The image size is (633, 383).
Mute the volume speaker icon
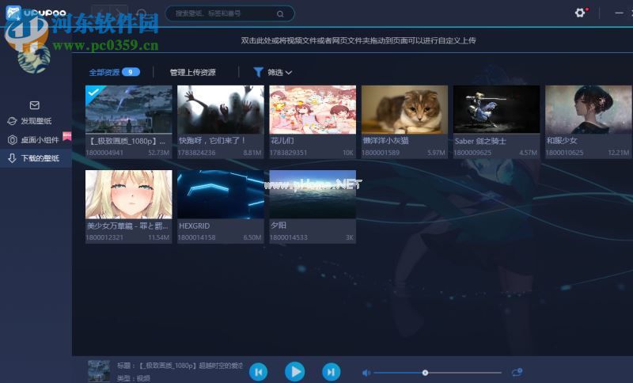(366, 373)
